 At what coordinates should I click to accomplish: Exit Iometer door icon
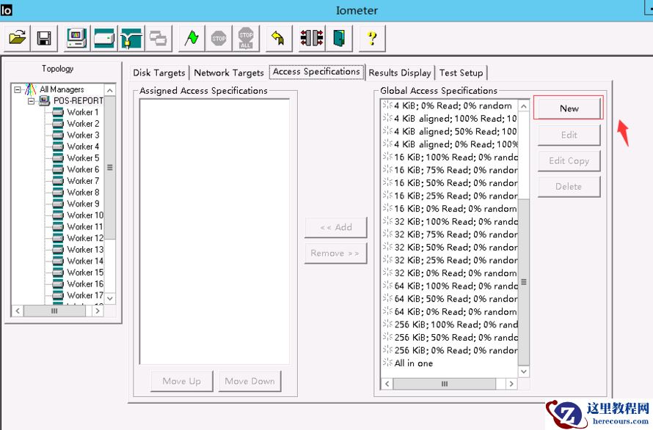339,38
